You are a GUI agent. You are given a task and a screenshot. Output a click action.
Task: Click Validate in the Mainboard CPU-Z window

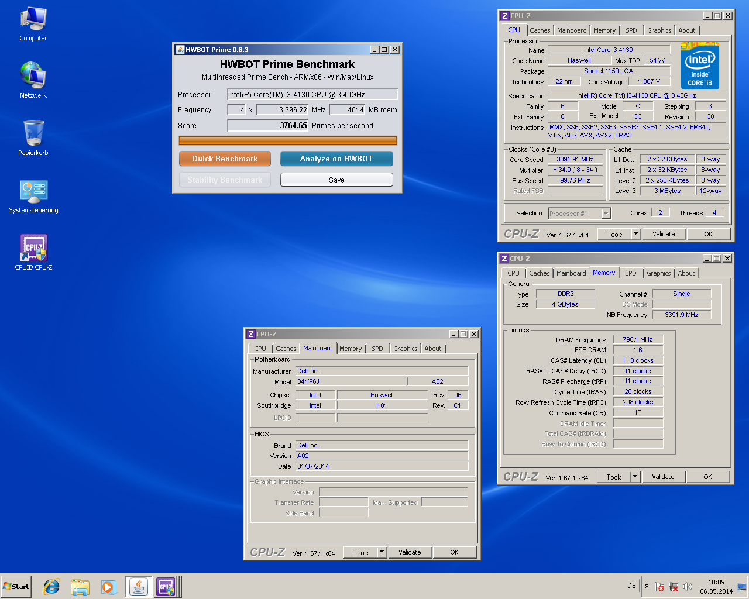click(410, 552)
